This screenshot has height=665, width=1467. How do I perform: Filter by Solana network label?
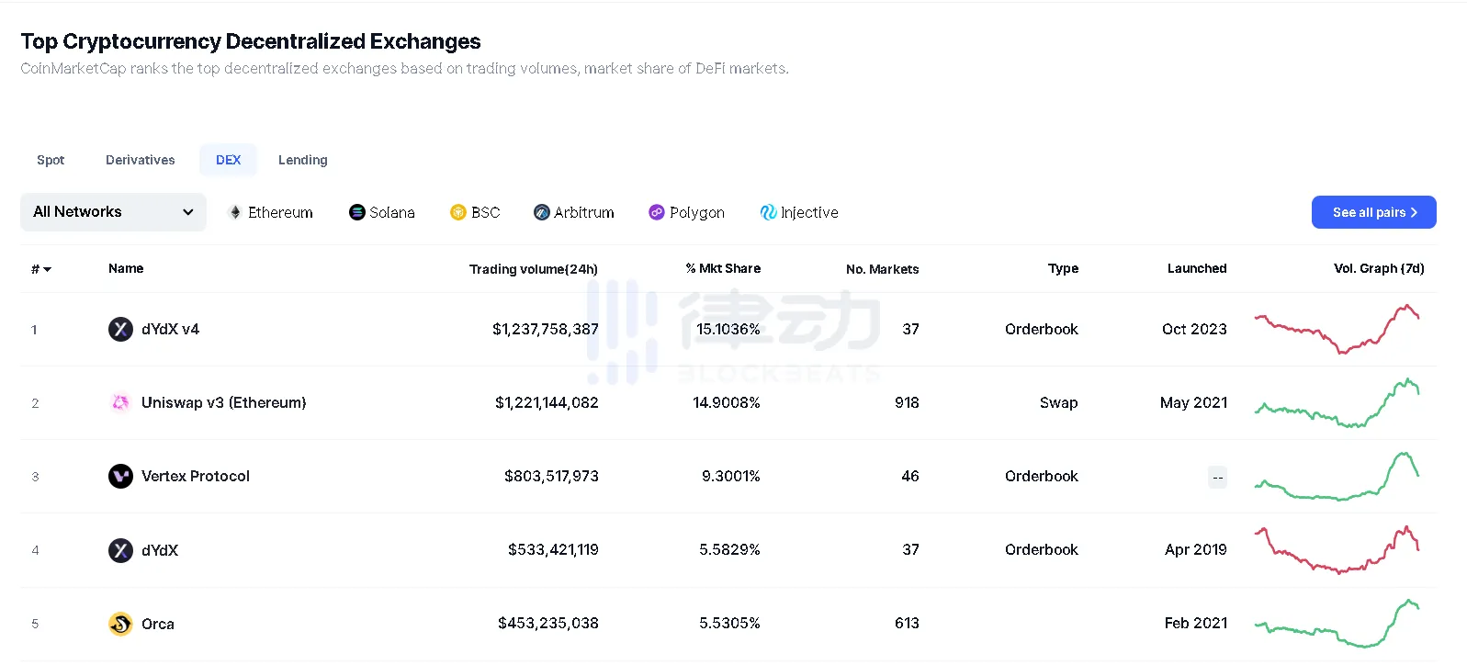coord(392,212)
